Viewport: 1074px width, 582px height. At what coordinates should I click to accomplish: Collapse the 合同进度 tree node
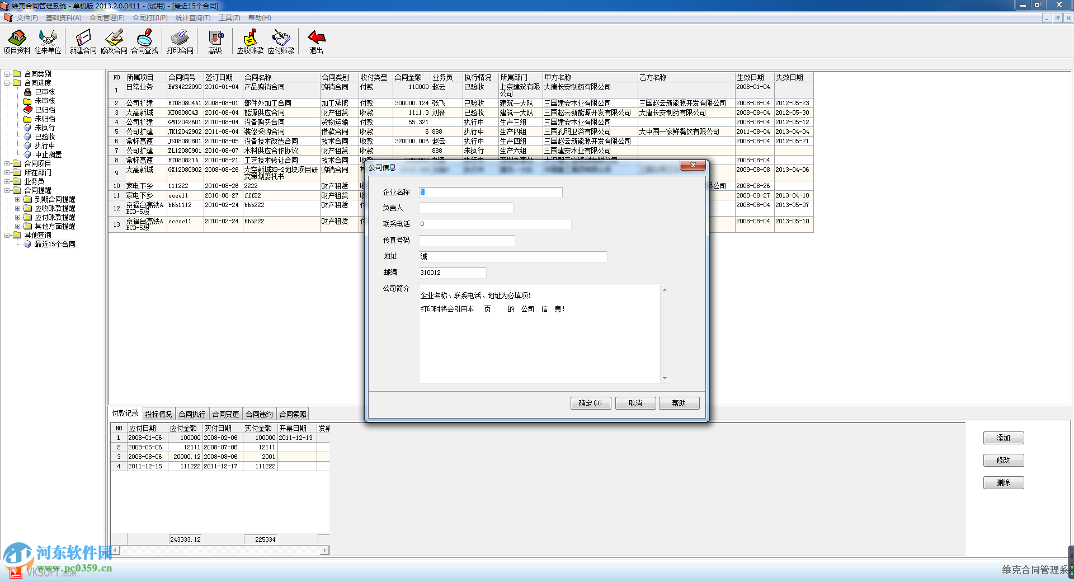7,83
